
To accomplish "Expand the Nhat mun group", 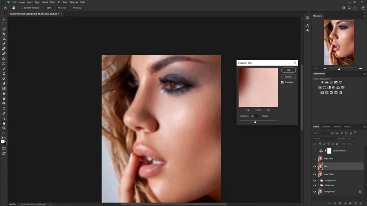I will (x=318, y=185).
